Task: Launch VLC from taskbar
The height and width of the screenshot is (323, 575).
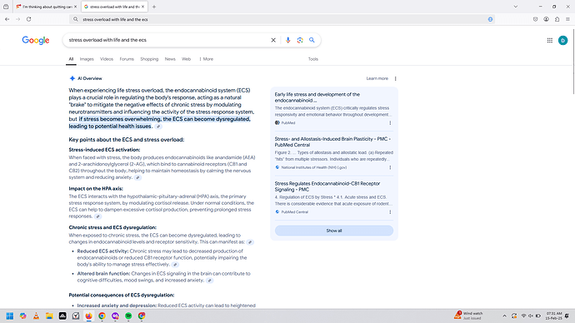Action: pyautogui.click(x=36, y=316)
